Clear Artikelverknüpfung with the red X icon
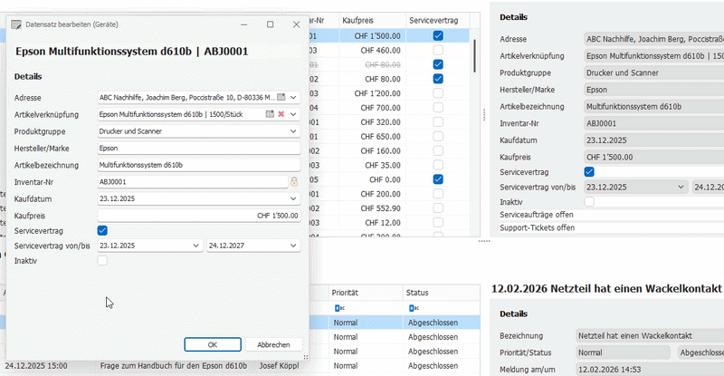This screenshot has width=724, height=376. pyautogui.click(x=281, y=114)
